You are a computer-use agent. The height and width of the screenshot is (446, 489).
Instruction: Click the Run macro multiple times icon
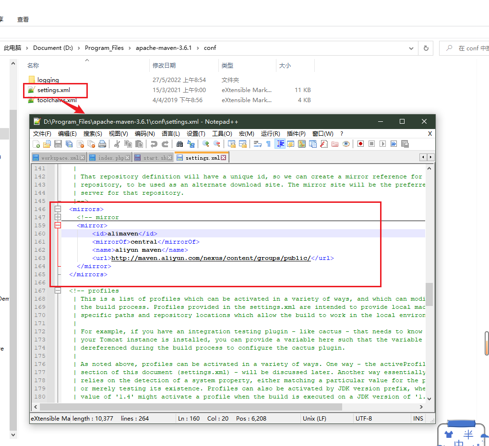tap(394, 144)
